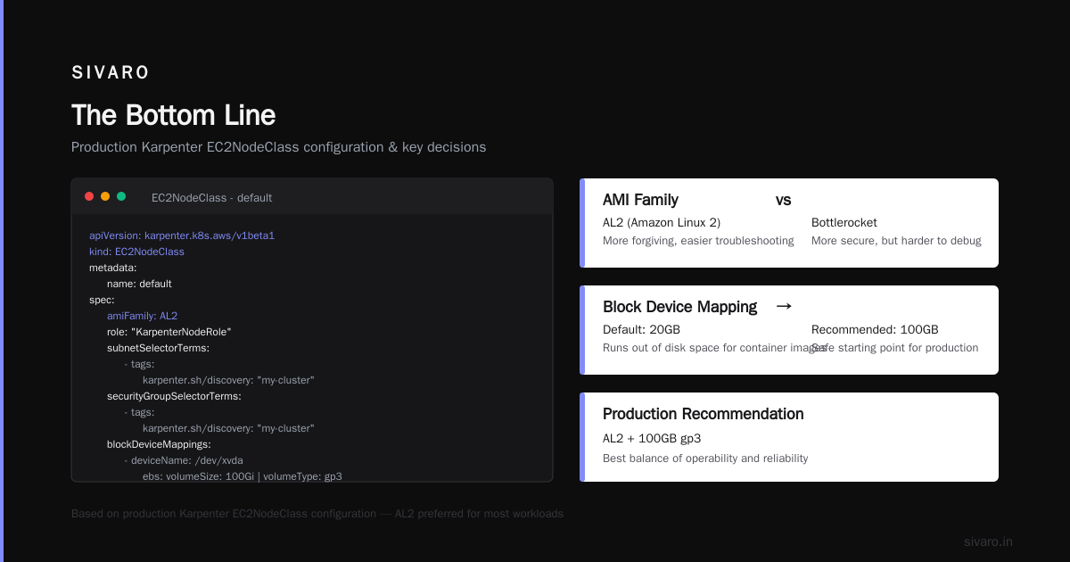Click 'More forgiving, easier troubleshooting' text
1070x562 pixels.
[698, 241]
